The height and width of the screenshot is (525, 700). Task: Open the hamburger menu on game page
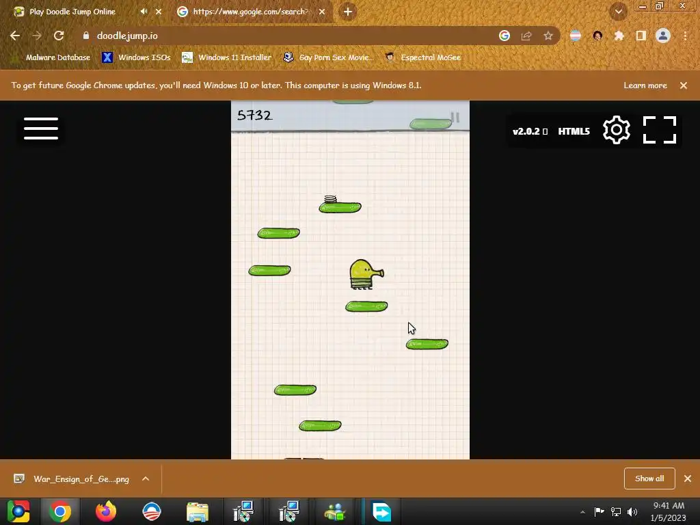click(x=40, y=129)
